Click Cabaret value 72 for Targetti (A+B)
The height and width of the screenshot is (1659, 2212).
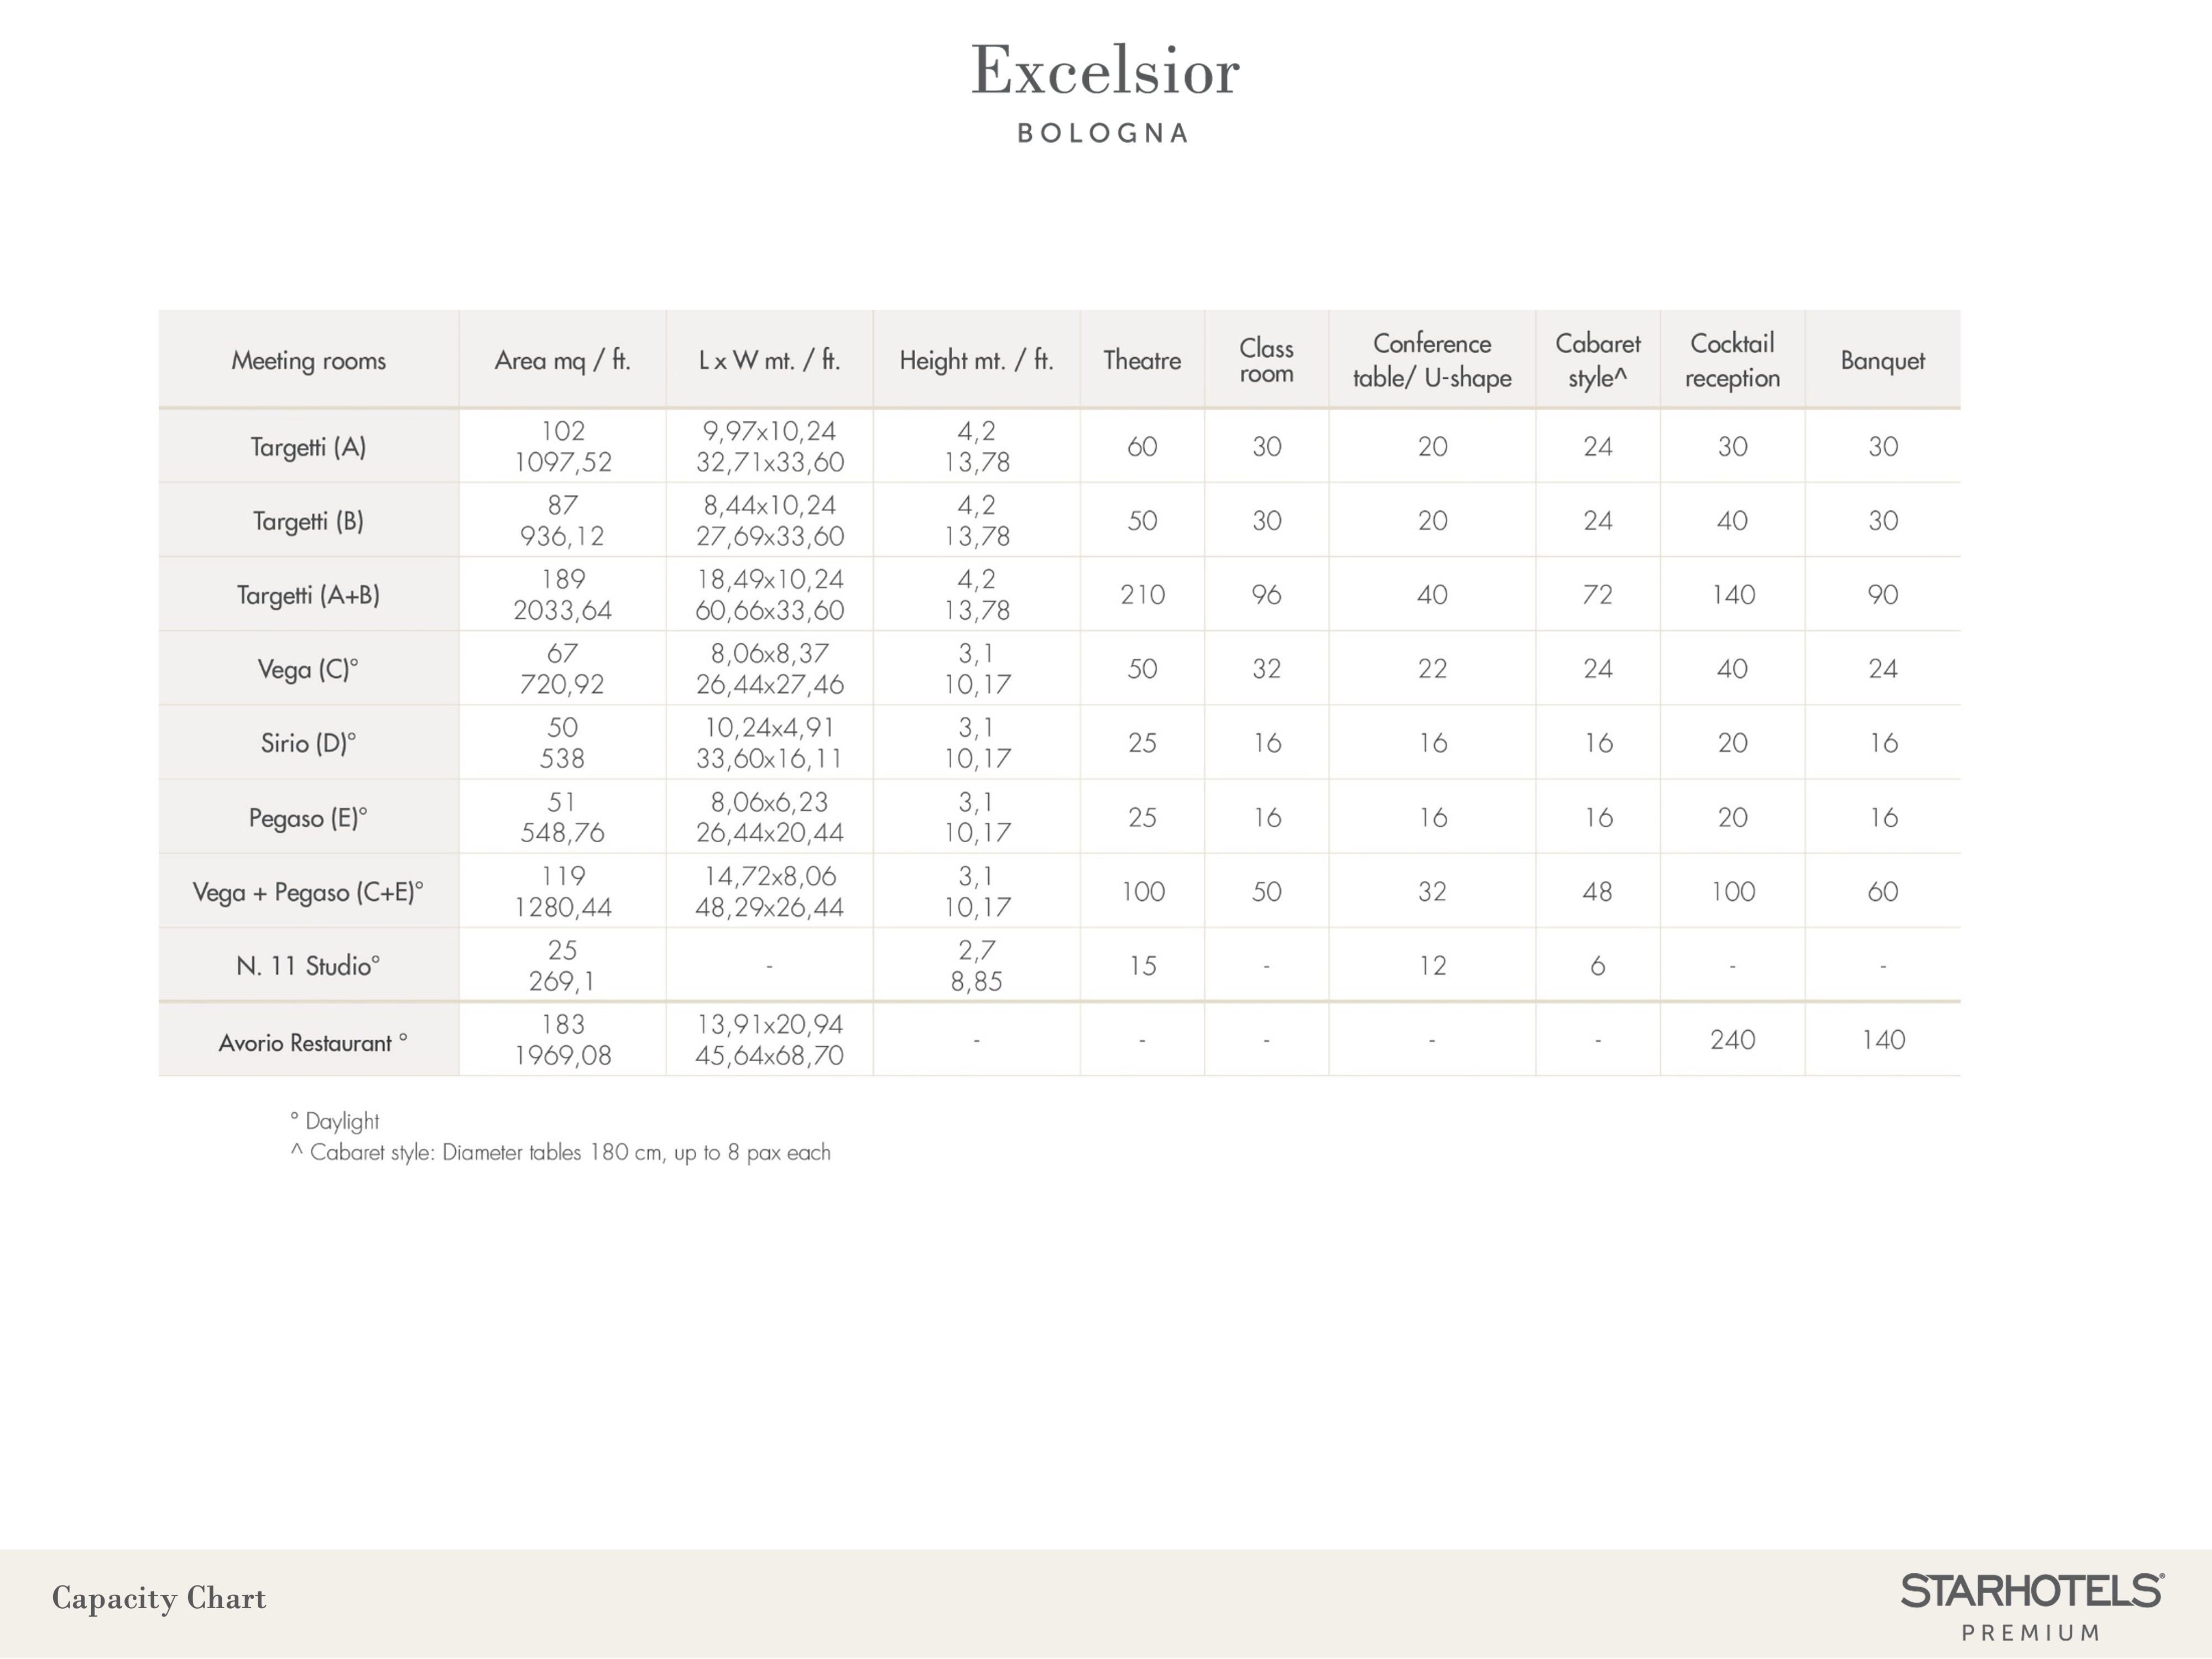point(1597,595)
